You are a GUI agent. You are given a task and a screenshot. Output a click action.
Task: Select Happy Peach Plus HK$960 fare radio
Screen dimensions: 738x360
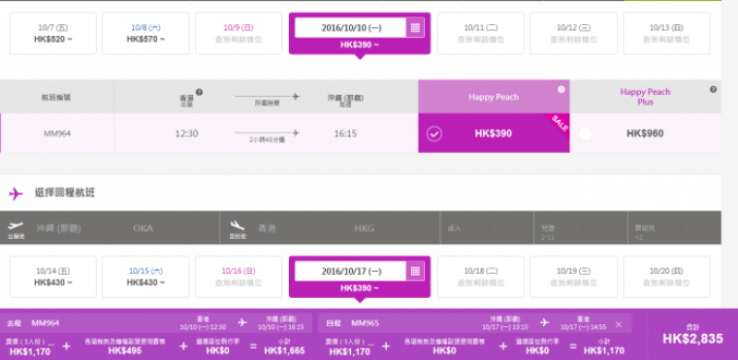(x=586, y=134)
